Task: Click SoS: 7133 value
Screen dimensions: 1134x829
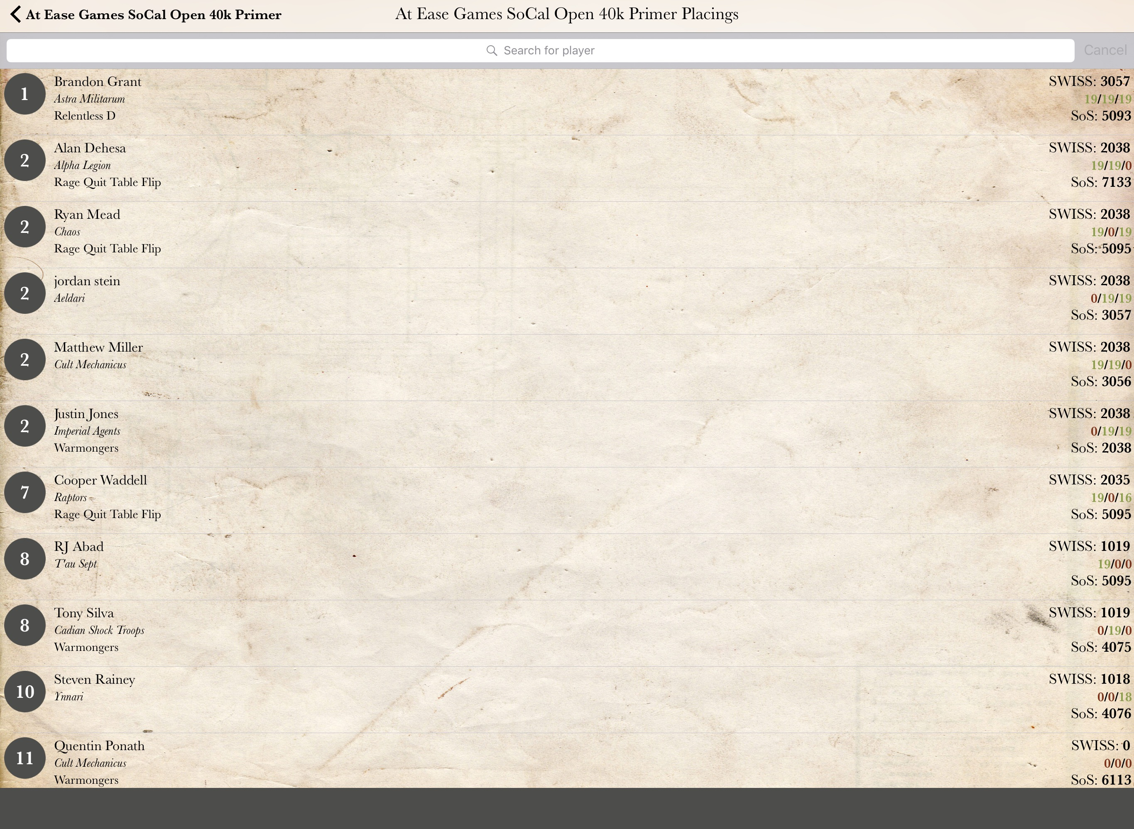Action: [1100, 182]
